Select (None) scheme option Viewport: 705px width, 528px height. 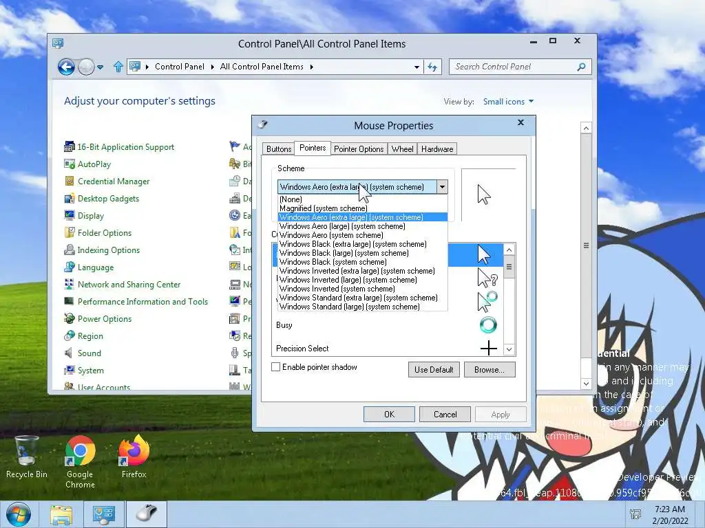(362, 199)
